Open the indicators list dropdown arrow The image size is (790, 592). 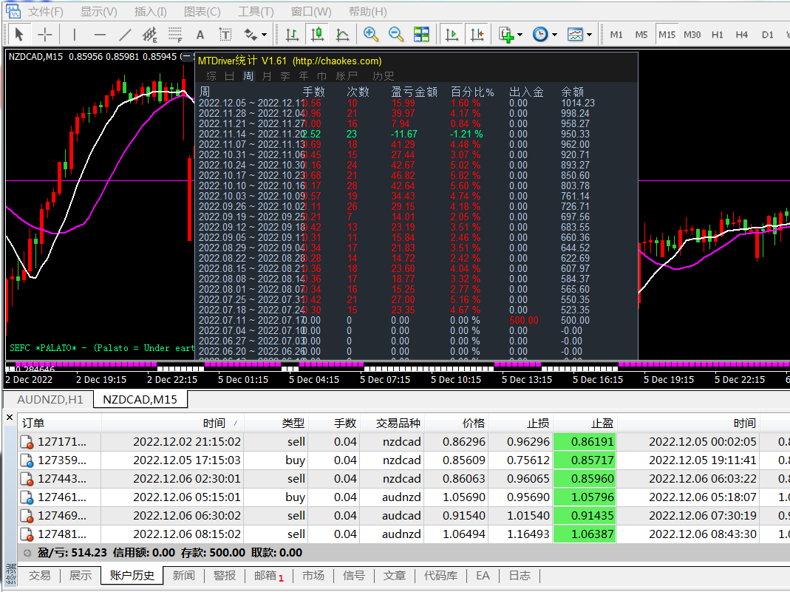(x=520, y=35)
